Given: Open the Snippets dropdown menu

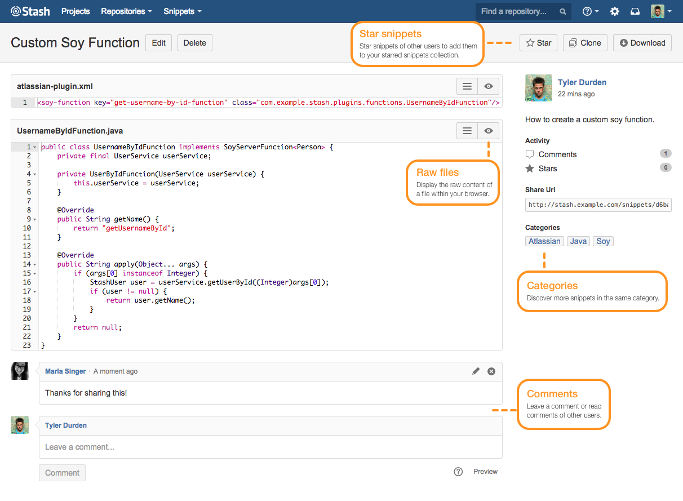Looking at the screenshot, I should (179, 11).
